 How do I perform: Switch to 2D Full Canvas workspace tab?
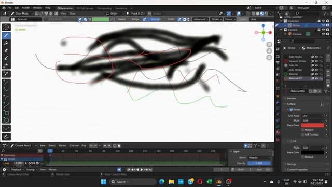coord(85,8)
